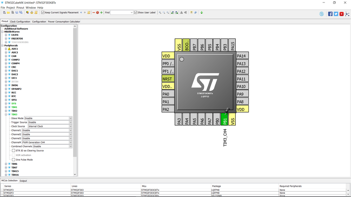351x197 pixels.
Task: Select the PA0 pin on chip
Action: pyautogui.click(x=168, y=94)
